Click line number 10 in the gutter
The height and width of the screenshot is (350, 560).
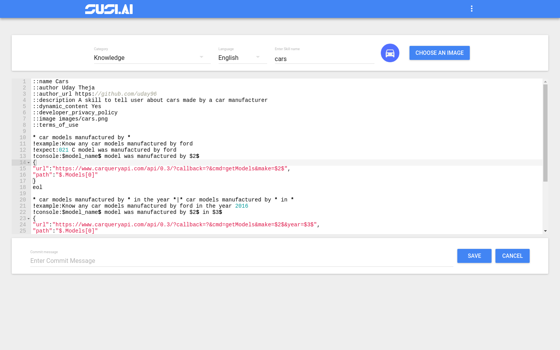[23, 138]
